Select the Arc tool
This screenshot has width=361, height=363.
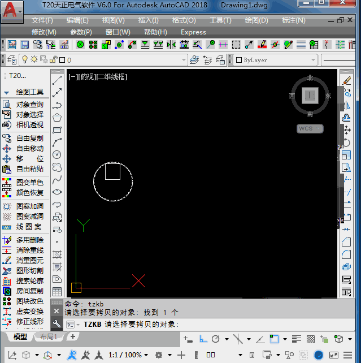57,142
